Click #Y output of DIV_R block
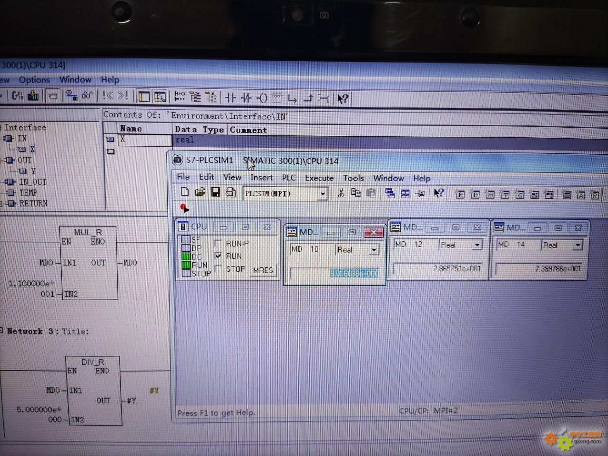Screen dimensions: 608x456 tap(132, 400)
